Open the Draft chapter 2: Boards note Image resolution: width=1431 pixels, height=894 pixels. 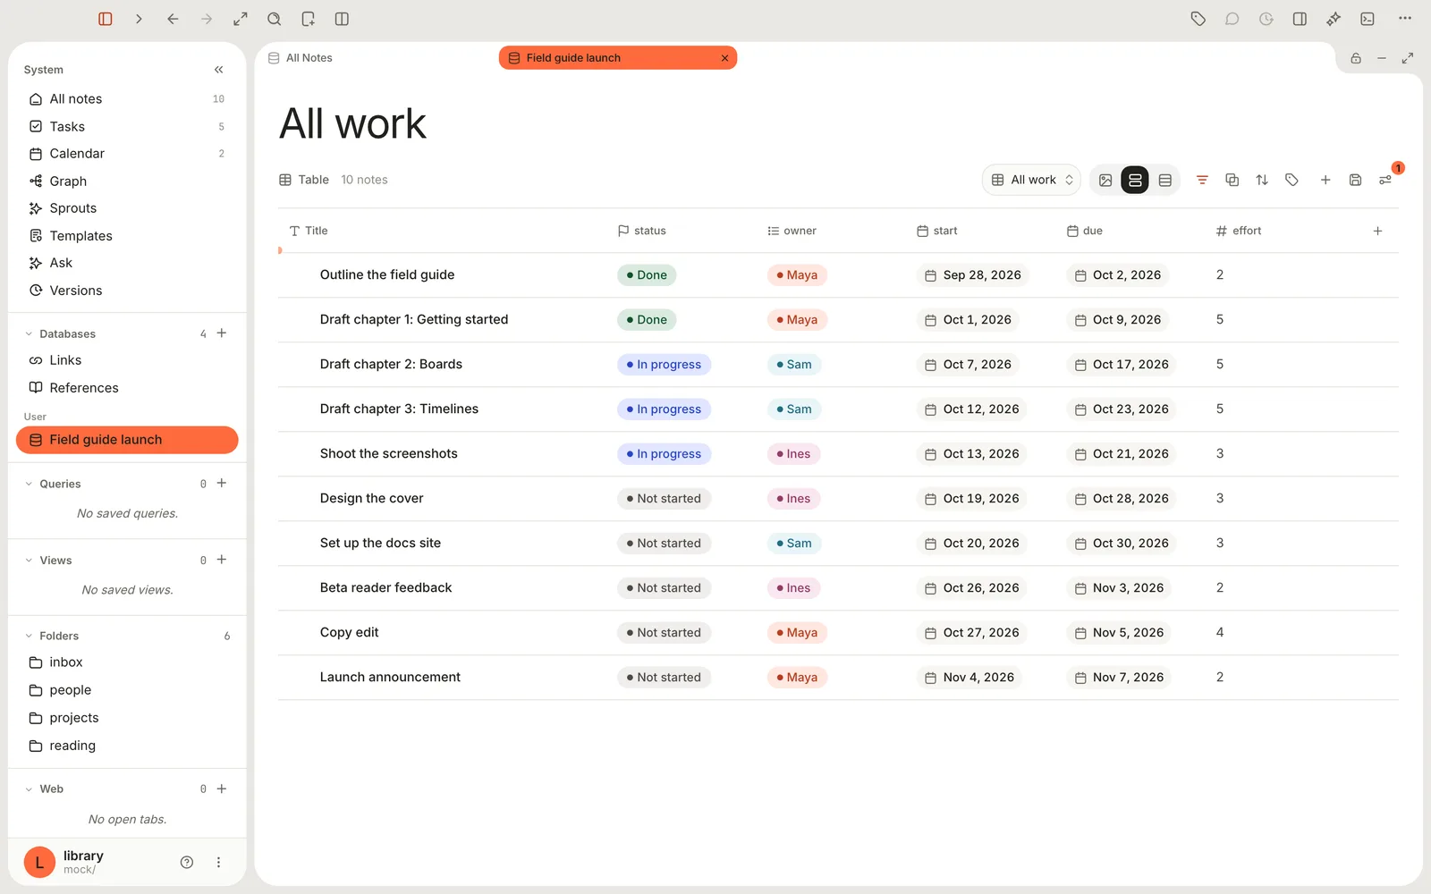(x=391, y=364)
